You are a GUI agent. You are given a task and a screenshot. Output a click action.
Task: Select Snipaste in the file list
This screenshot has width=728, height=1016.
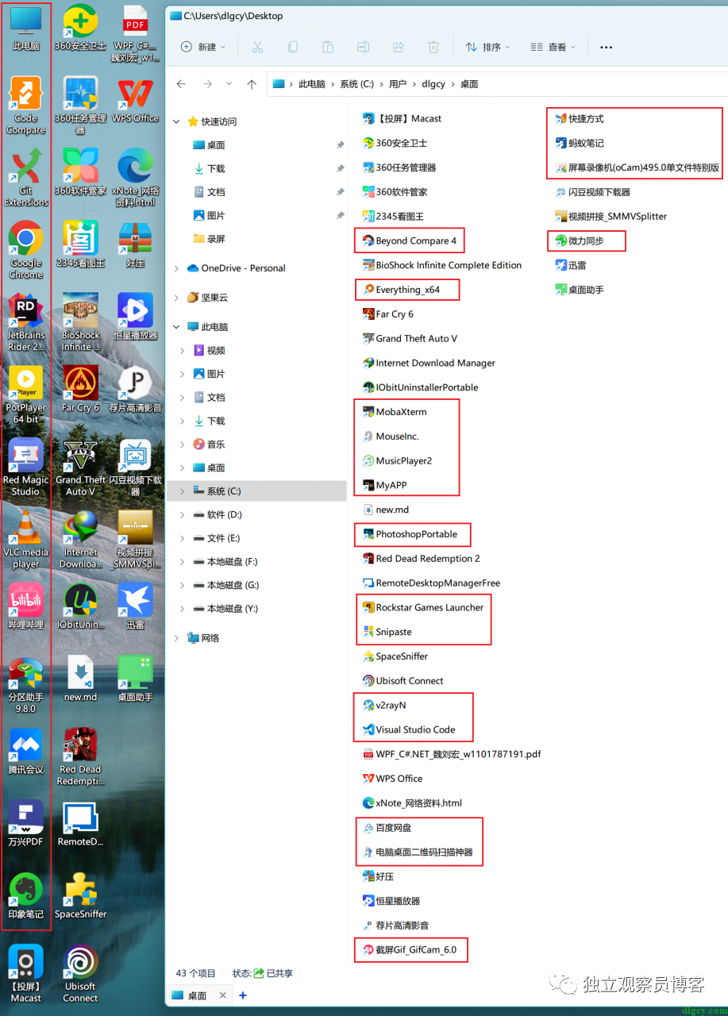point(387,632)
